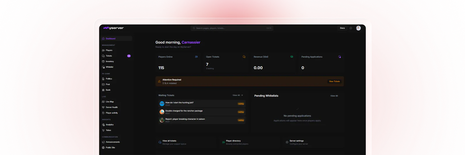465x155 pixels.
Task: Click the Player activity clock icon
Action: click(103, 113)
